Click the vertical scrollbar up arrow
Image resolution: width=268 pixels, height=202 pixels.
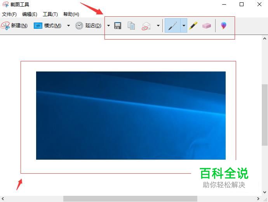point(265,38)
